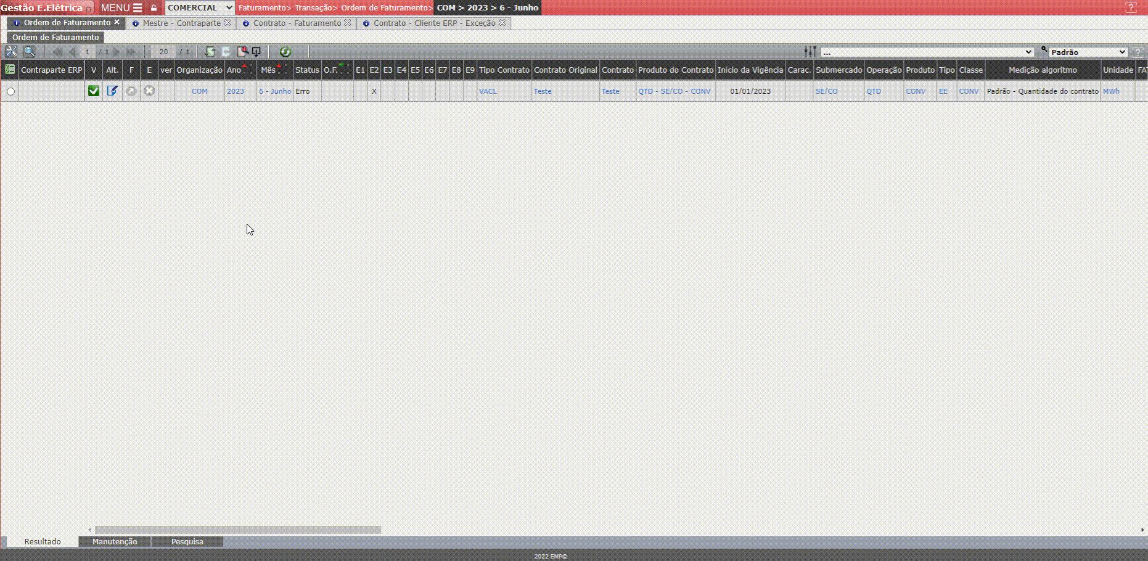The image size is (1148, 561).
Task: Toggle the lock icon next to MENU
Action: pyautogui.click(x=154, y=8)
